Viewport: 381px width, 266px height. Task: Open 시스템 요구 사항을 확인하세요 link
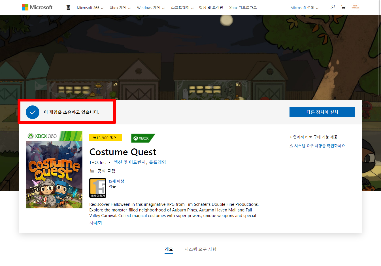pos(320,146)
